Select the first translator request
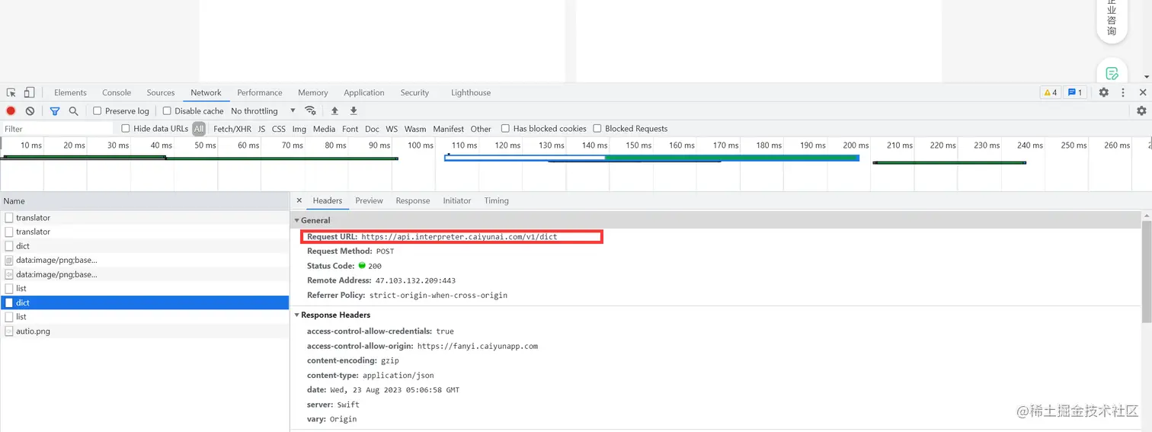Viewport: 1152px width, 432px height. click(145, 218)
